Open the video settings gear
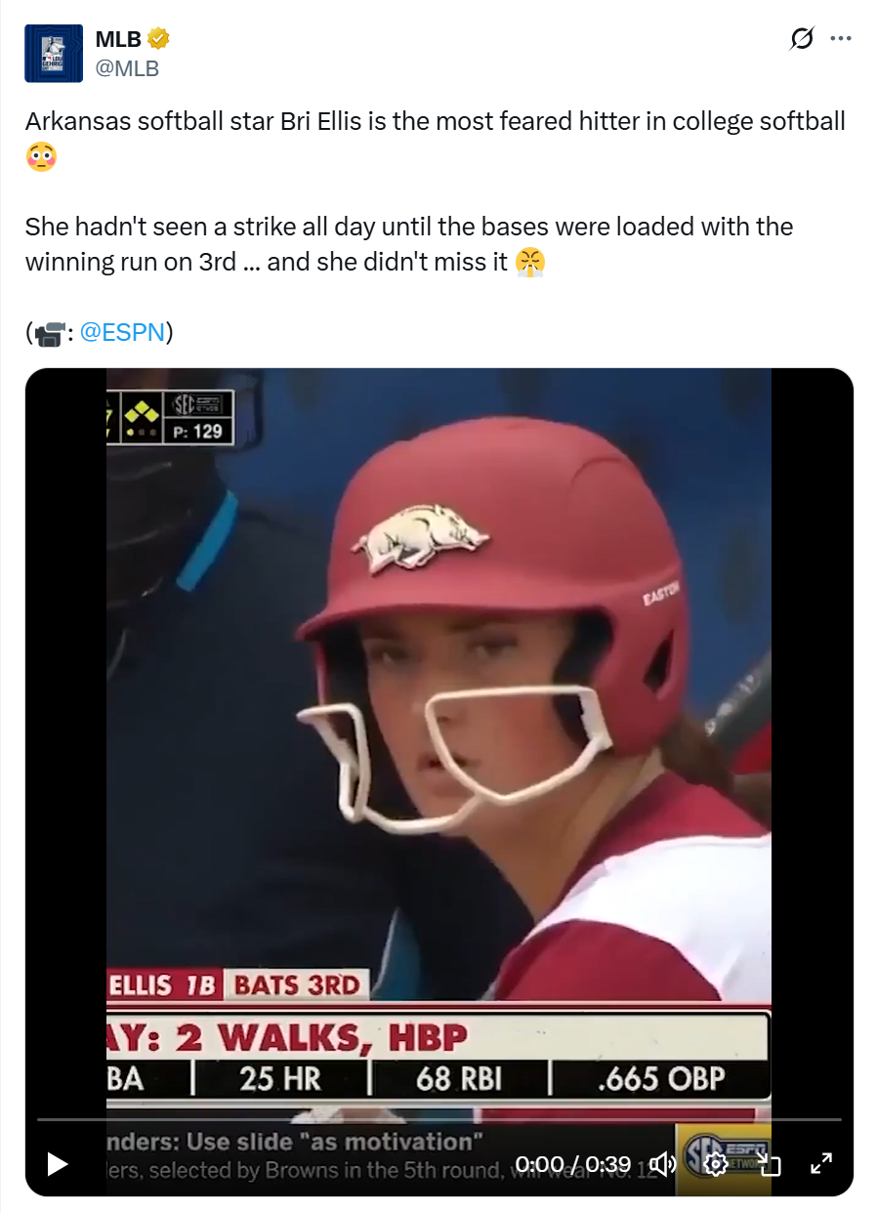This screenshot has width=877, height=1212. coord(717,1164)
